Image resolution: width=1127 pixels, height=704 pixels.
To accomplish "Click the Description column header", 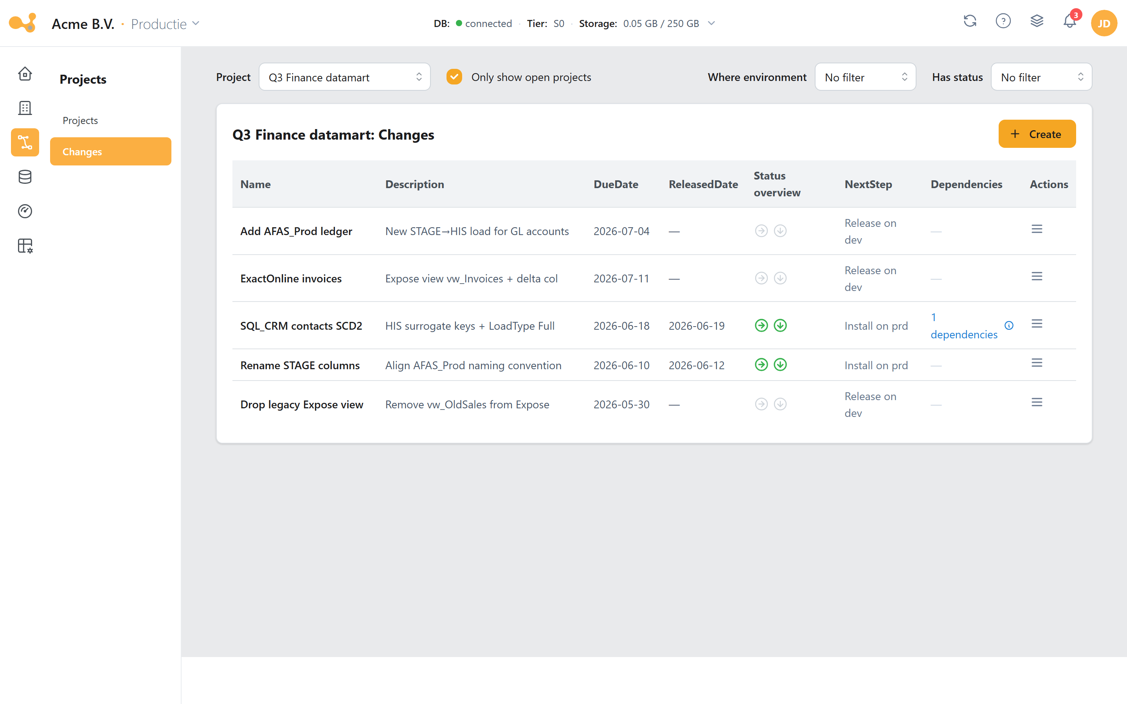I will (x=414, y=184).
